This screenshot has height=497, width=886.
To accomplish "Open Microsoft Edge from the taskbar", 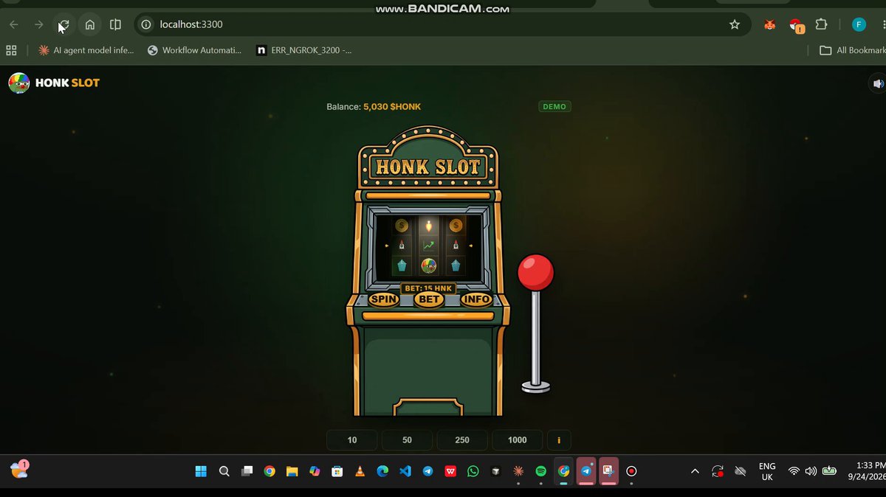I will [x=382, y=471].
